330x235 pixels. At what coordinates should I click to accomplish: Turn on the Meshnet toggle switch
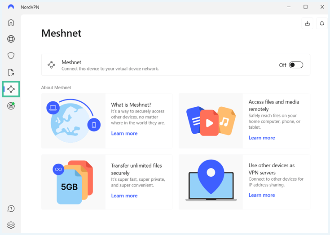pyautogui.click(x=296, y=65)
